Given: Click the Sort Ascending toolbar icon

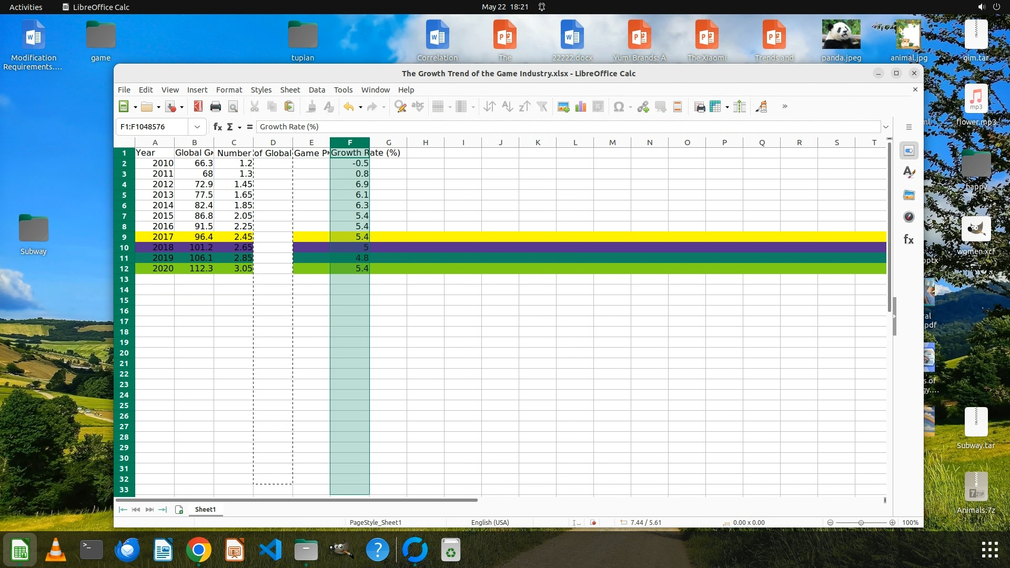Looking at the screenshot, I should pyautogui.click(x=507, y=107).
